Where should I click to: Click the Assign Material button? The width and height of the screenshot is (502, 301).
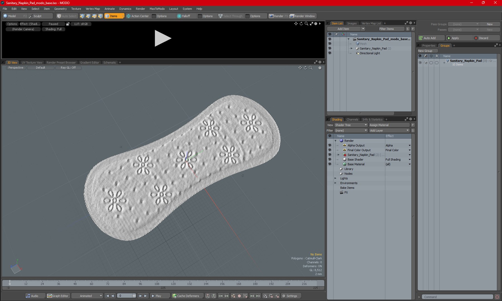[389, 125]
